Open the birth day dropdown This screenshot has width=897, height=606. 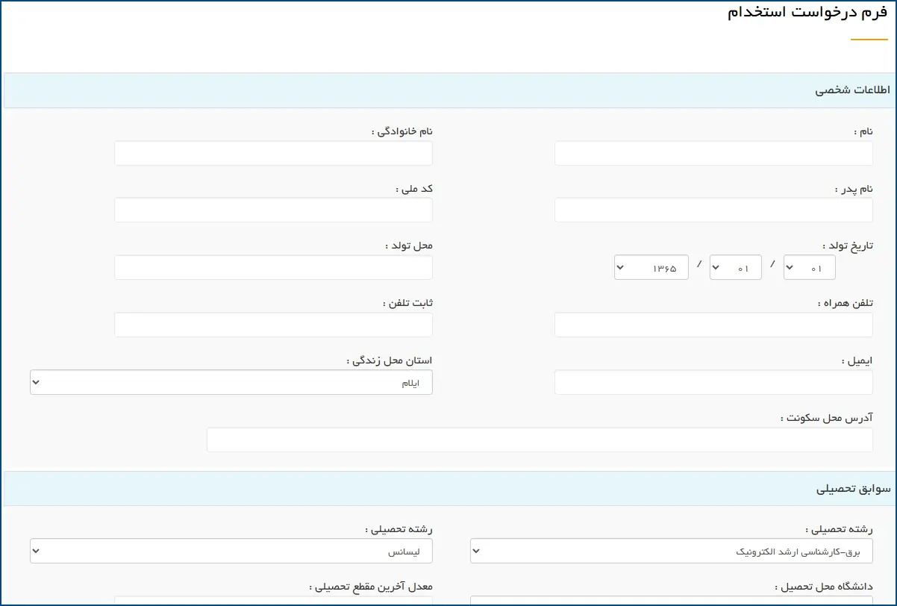coord(809,267)
